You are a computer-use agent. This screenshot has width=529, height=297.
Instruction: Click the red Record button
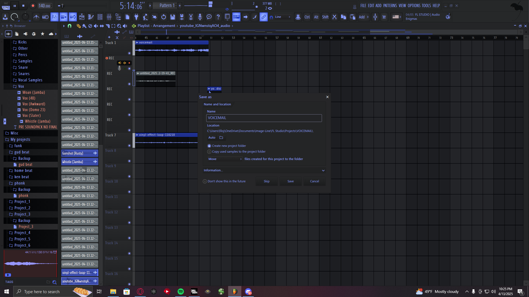[x=33, y=5]
